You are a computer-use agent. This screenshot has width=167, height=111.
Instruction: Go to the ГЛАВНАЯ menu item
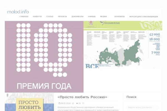[24, 16]
